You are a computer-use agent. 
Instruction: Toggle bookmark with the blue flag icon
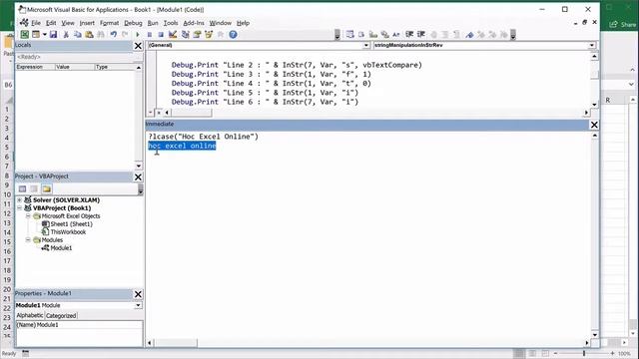(x=469, y=35)
